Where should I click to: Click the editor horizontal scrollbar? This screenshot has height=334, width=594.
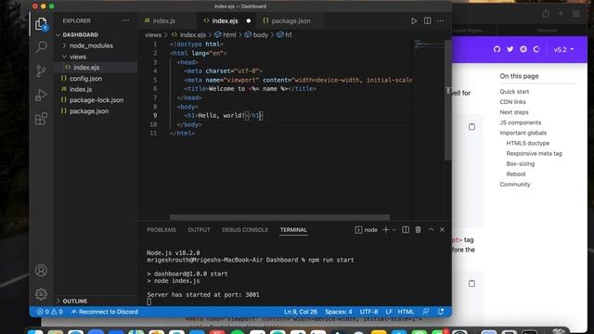[x=279, y=217]
